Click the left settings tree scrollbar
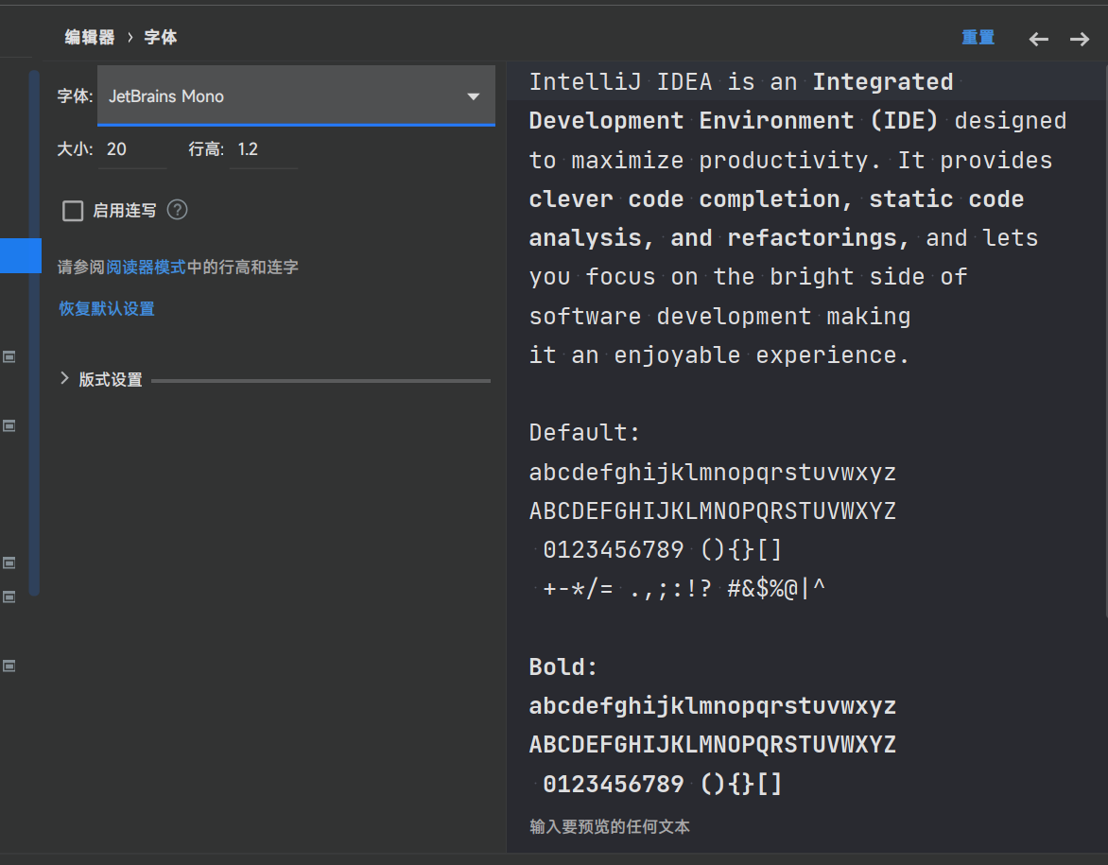 [34, 332]
